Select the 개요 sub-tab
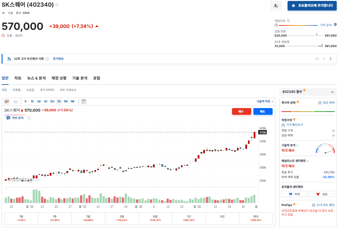This screenshot has height=228, width=338. 4,90
